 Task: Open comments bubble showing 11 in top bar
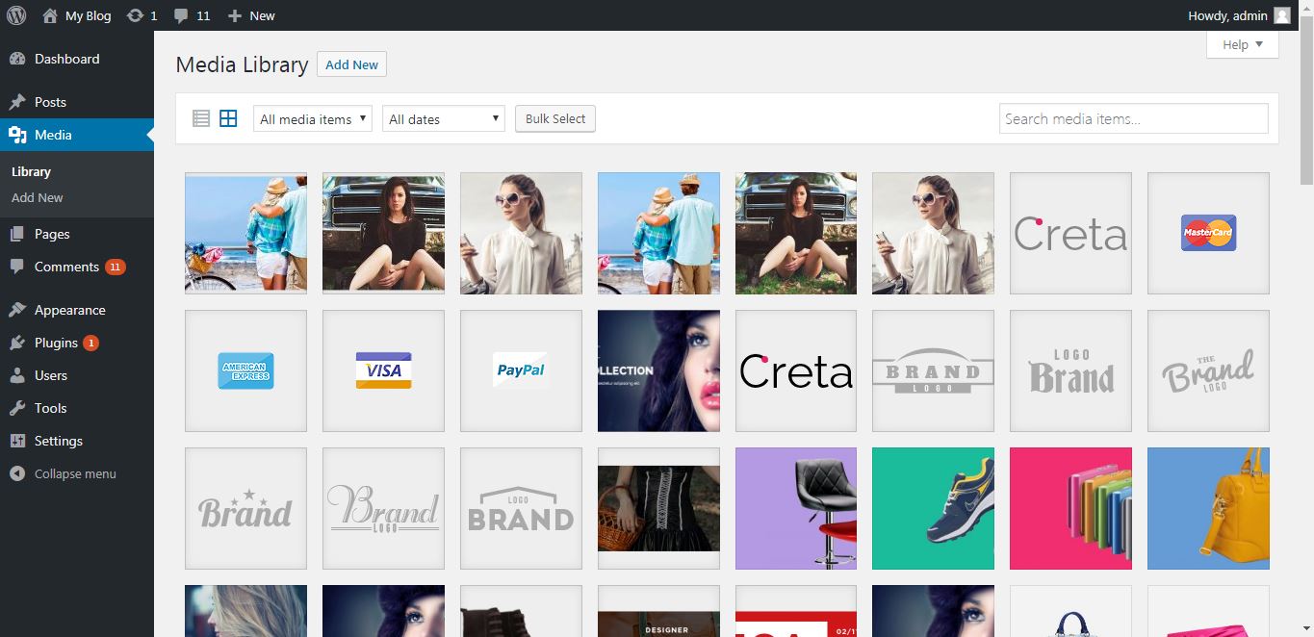[193, 15]
